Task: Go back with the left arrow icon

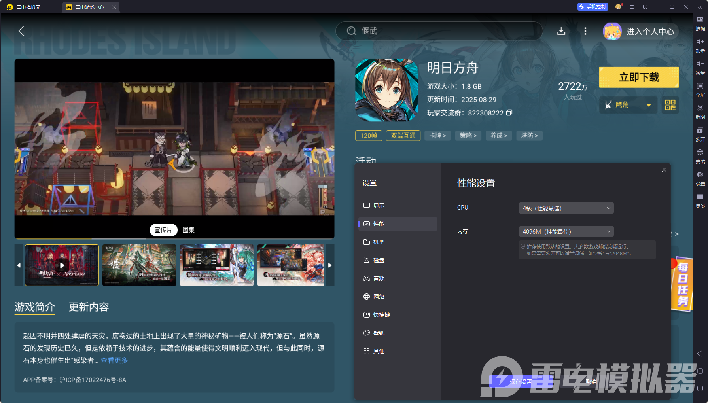Action: click(21, 31)
